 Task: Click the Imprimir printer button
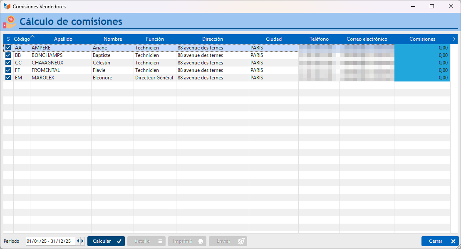[187, 241]
